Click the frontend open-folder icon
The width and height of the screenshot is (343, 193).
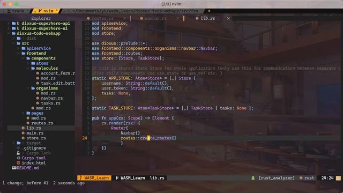coord(24,54)
